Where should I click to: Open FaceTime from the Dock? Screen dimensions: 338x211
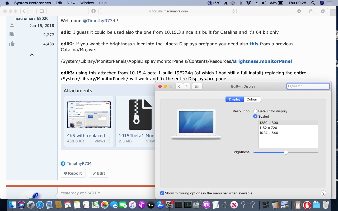coord(123,204)
